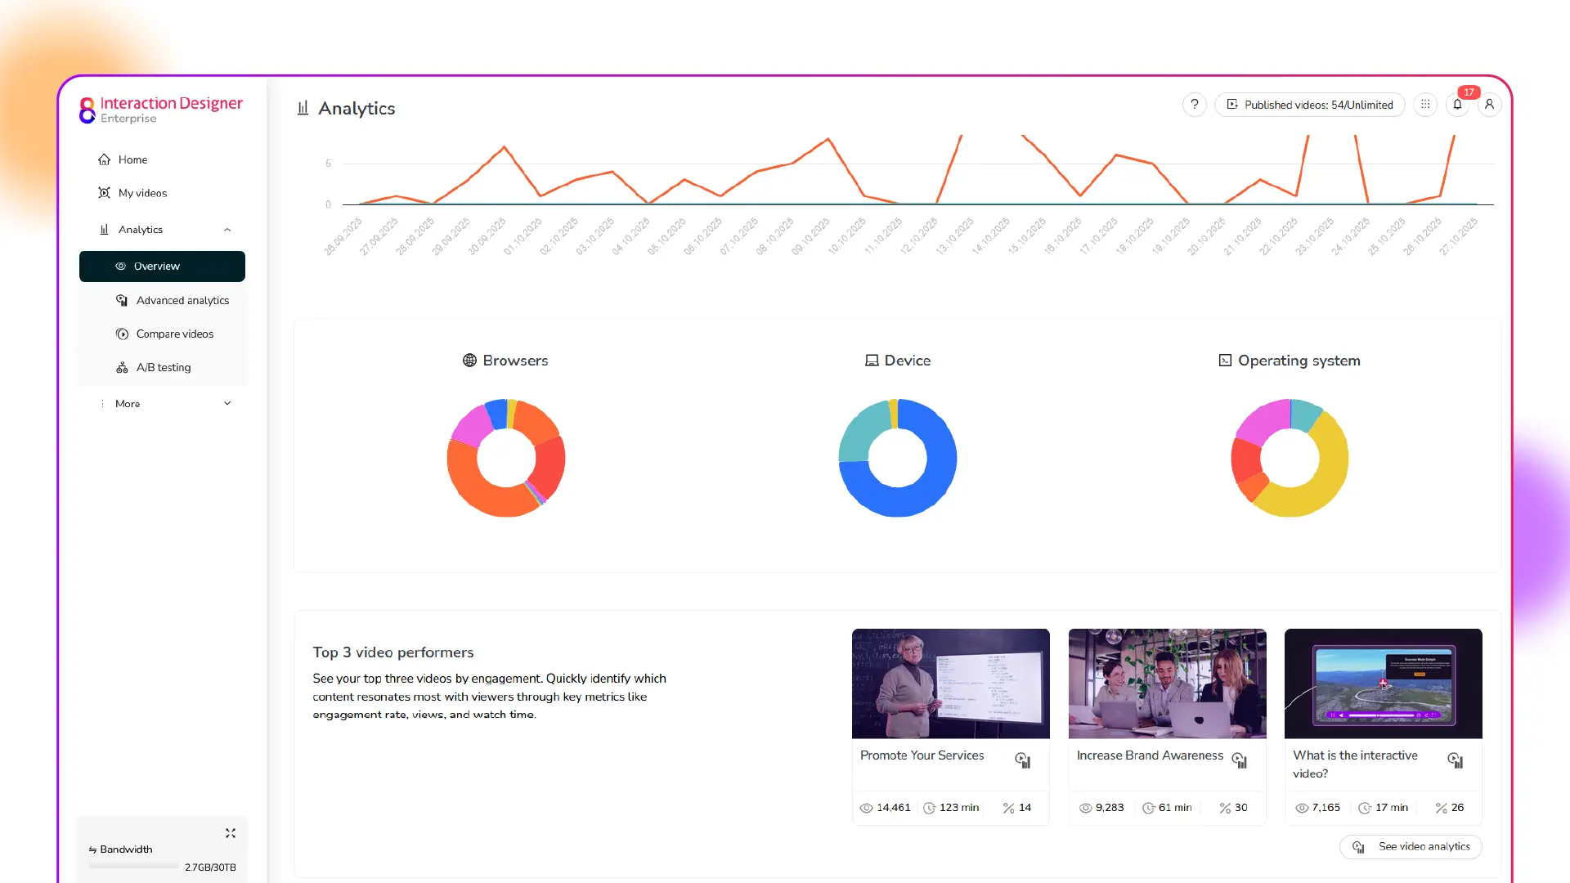Expand the Bandwidth panel icon
The image size is (1570, 883).
coord(231,833)
